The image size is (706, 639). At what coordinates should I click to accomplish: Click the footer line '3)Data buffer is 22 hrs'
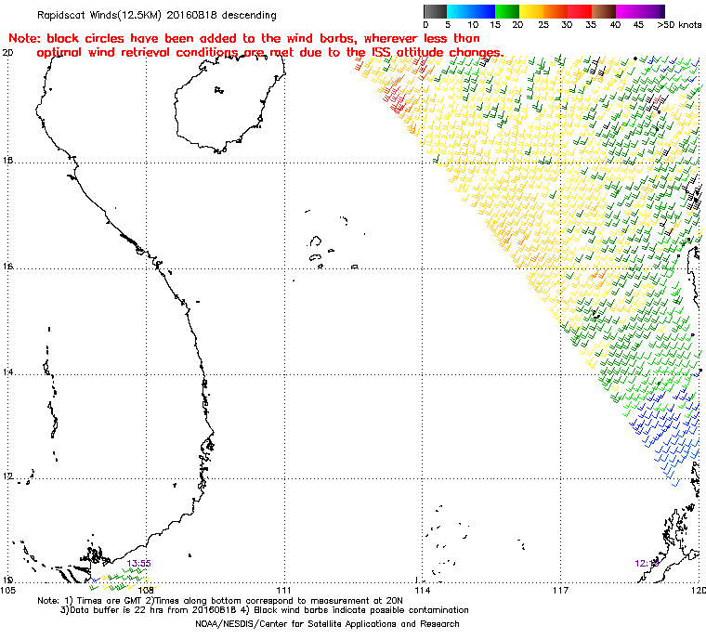[265, 610]
